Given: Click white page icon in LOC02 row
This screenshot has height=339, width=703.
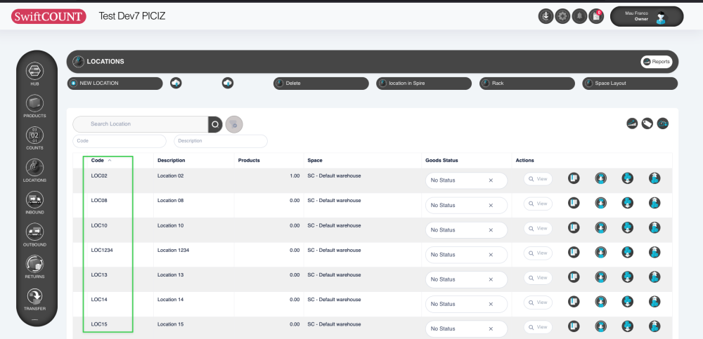Looking at the screenshot, I should (x=574, y=178).
